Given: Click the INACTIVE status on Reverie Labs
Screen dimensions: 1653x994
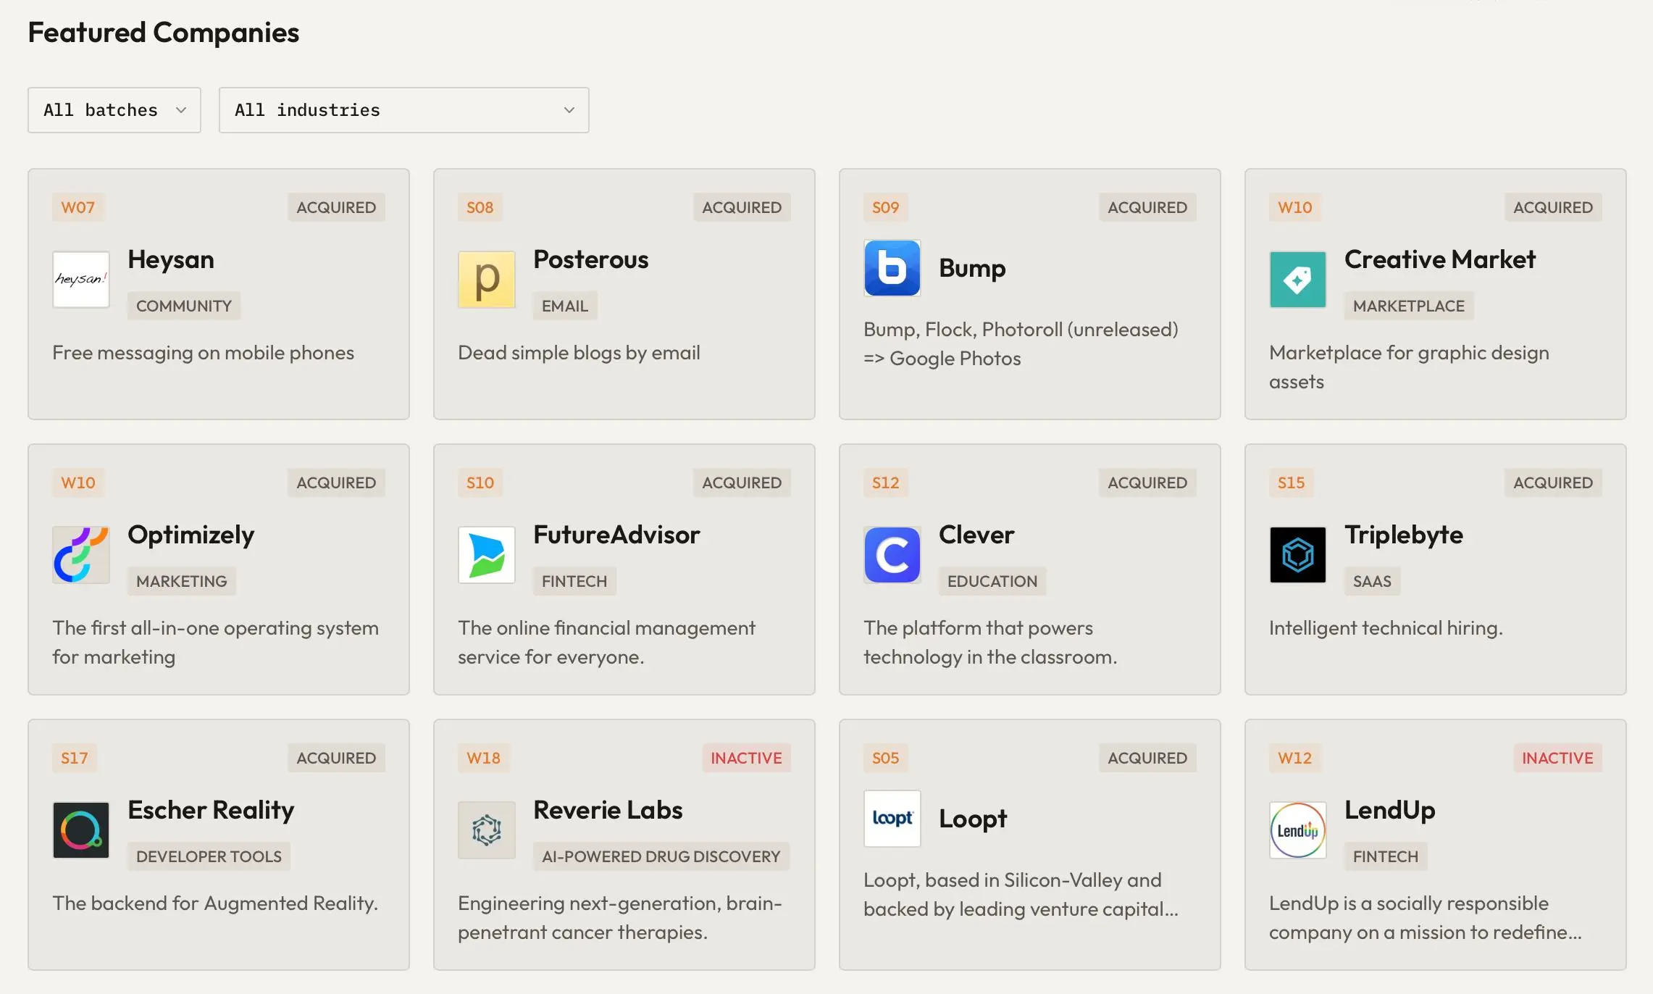Looking at the screenshot, I should [746, 758].
